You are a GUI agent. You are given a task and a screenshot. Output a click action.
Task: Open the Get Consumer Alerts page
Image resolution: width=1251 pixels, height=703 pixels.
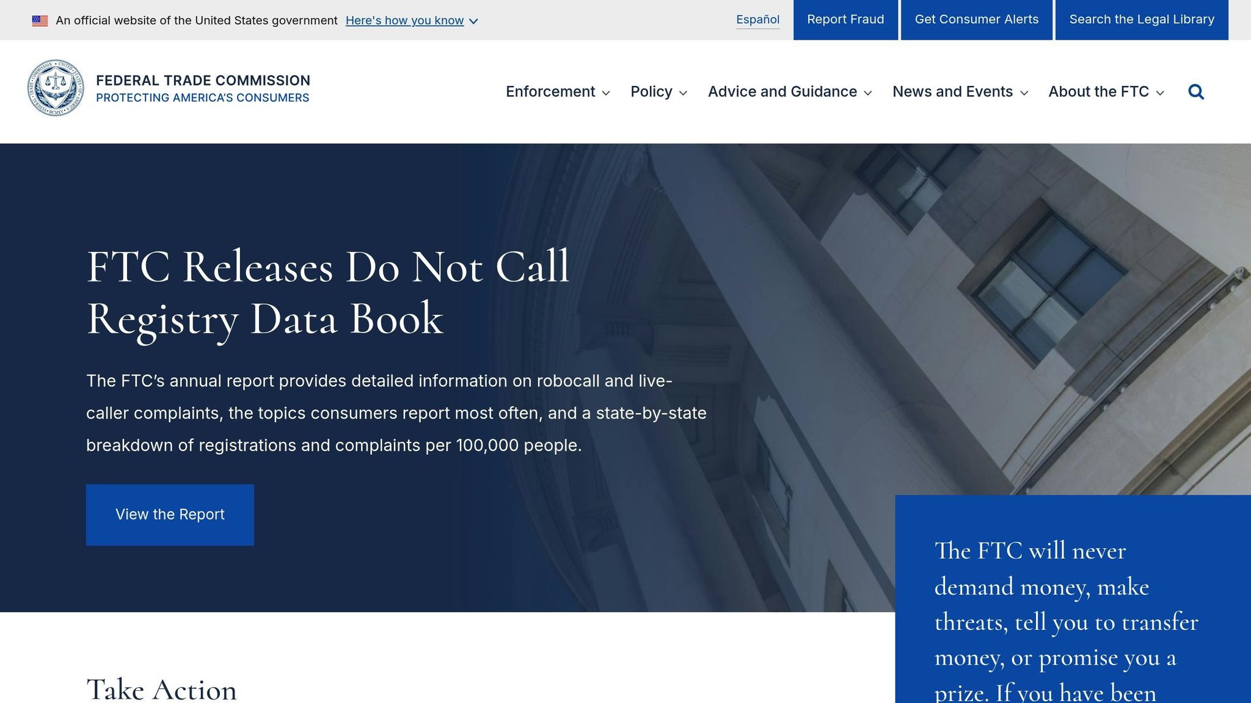(x=976, y=19)
